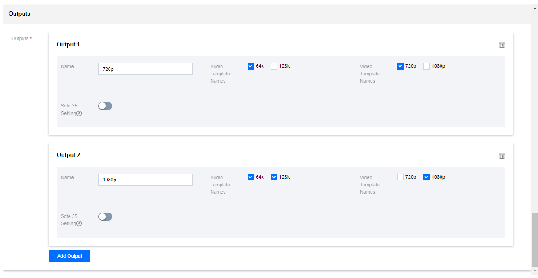Screen dimensions: 538x278
Task: Uncheck 64k audio template in Output 2
Action: (x=251, y=177)
